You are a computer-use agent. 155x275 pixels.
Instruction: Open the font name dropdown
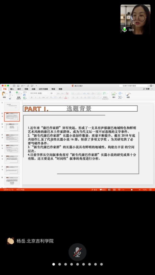pos(39,93)
